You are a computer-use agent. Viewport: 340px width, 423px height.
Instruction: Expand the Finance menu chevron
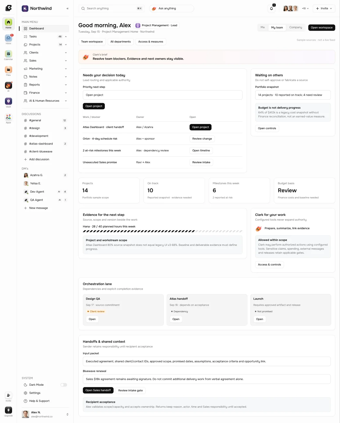tap(66, 93)
